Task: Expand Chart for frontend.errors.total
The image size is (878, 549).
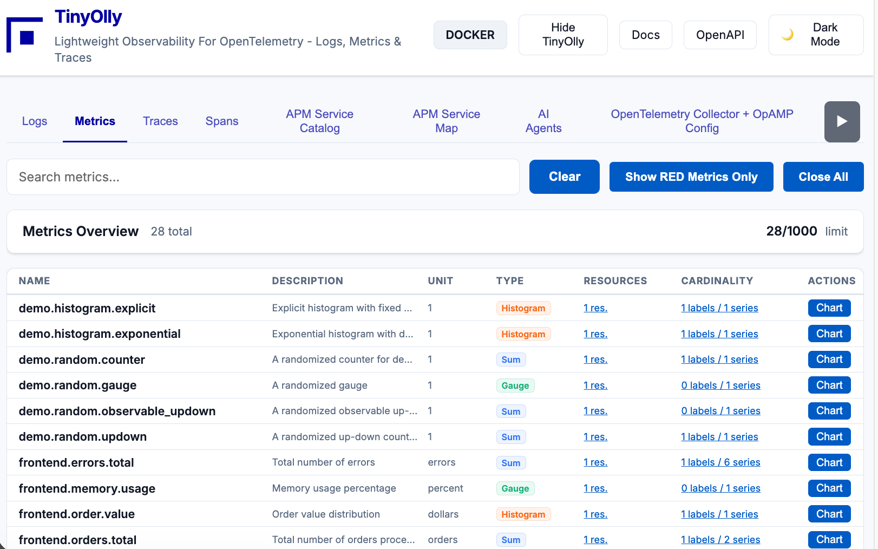Action: [x=829, y=463]
